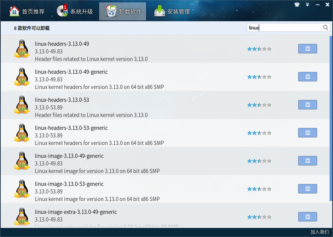This screenshot has width=333, height=237.
Task: Select the linux-headers-3.13.0-49-generic package name
Action: pyautogui.click(x=71, y=72)
